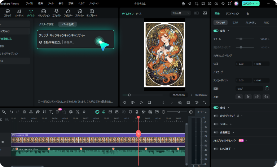Click the split scissors icon in timeline toolbar

click(x=31, y=112)
